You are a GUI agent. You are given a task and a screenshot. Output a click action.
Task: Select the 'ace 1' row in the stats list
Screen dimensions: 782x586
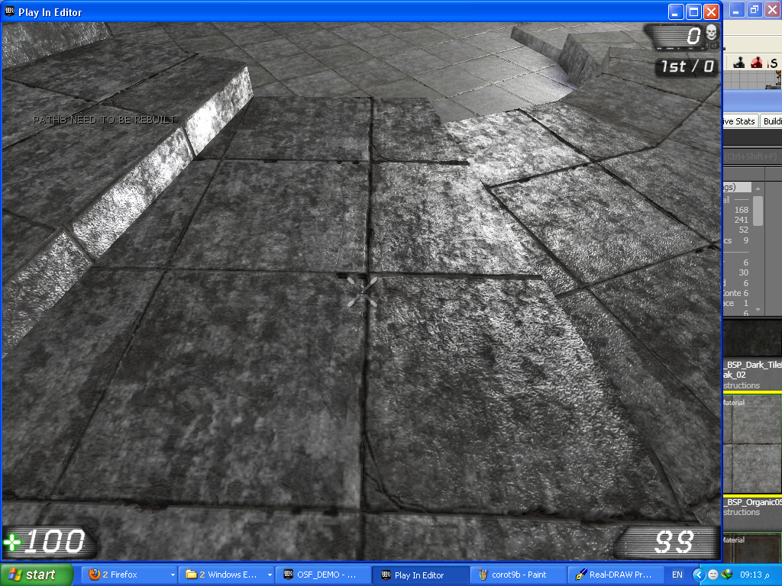[x=736, y=303]
